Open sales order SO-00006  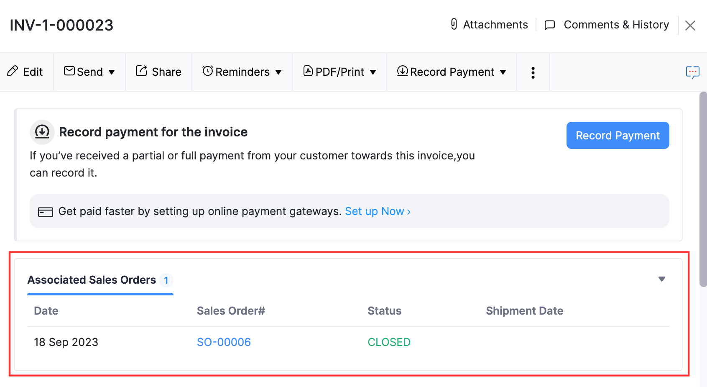pyautogui.click(x=224, y=342)
